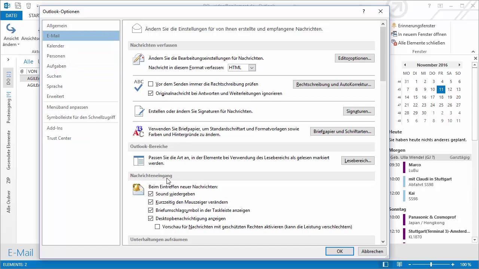Select Sprache options category
Viewport: 479px width, 269px height.
[81, 86]
